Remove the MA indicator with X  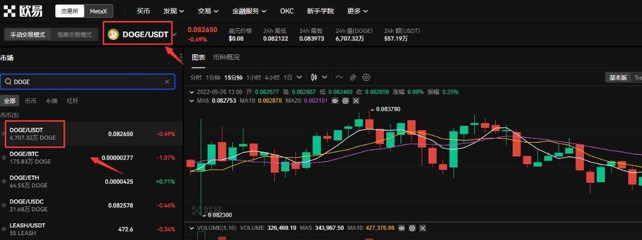(x=356, y=101)
